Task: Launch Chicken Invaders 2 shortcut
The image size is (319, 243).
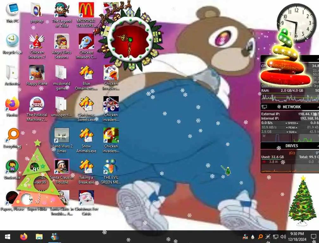Action: pyautogui.click(x=37, y=47)
